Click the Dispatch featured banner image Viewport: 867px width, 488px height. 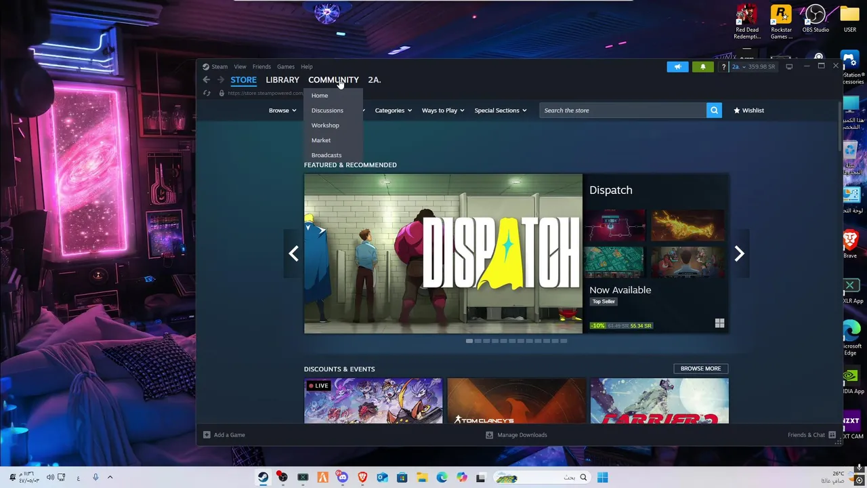tap(443, 253)
